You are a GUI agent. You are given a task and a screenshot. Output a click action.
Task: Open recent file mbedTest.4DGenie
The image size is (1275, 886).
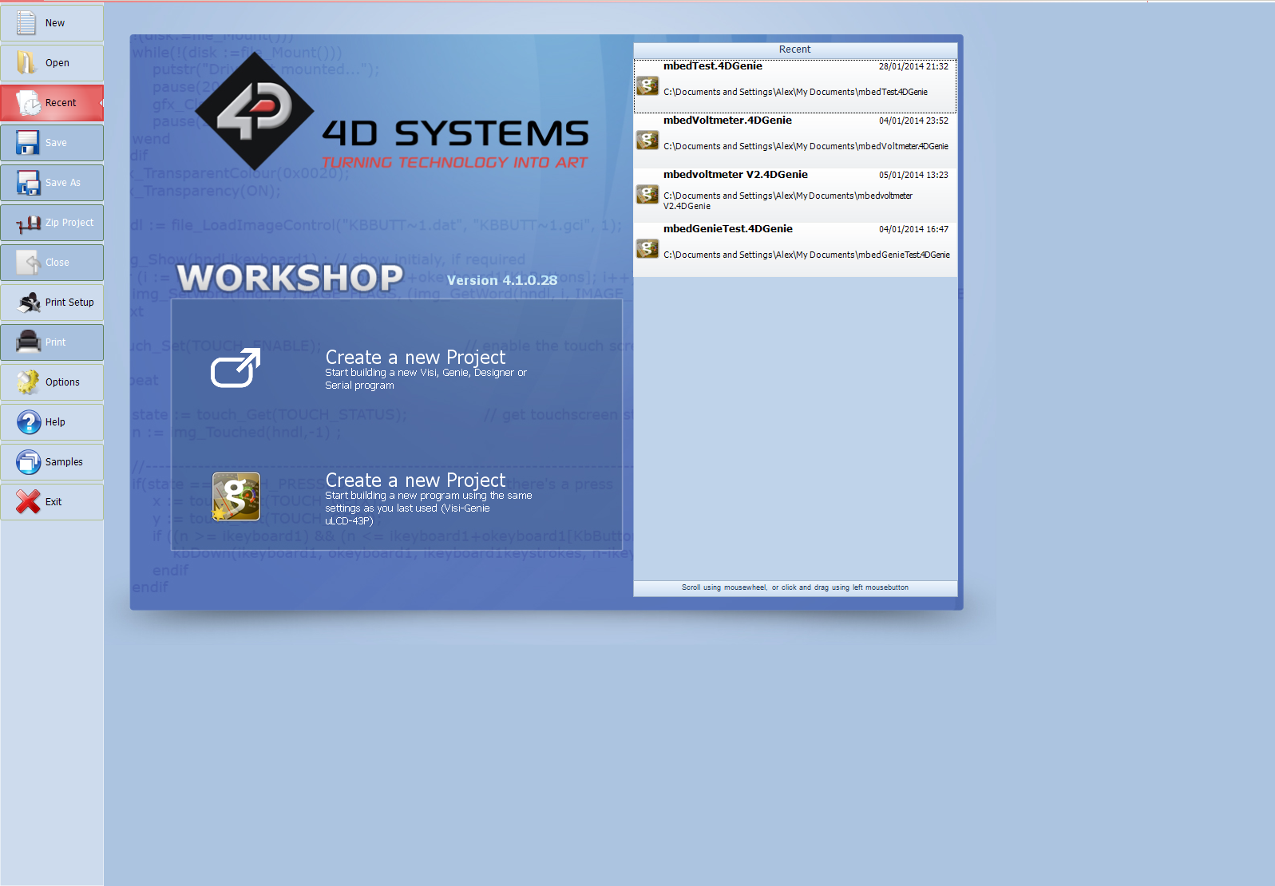795,86
